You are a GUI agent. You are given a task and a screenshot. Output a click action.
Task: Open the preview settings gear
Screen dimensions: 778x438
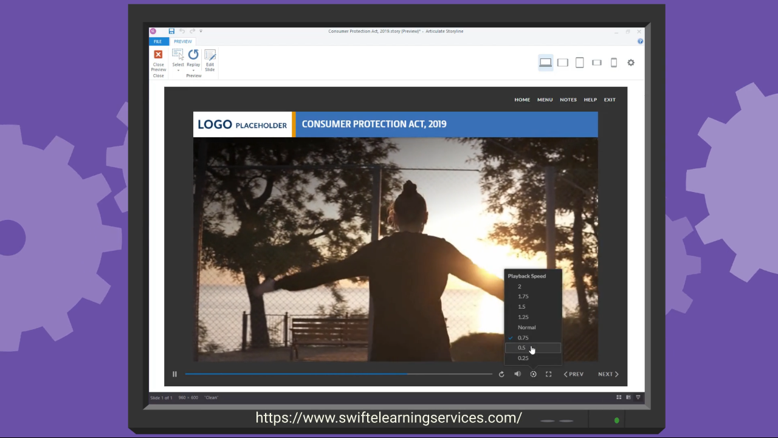pyautogui.click(x=631, y=63)
